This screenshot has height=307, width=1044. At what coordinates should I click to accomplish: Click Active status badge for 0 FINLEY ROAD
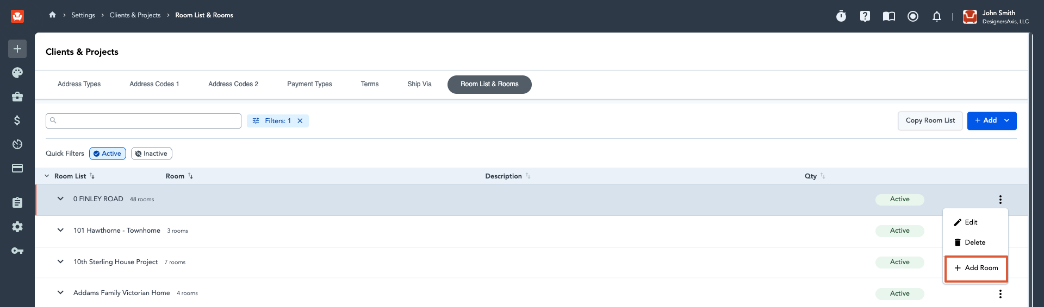point(900,200)
